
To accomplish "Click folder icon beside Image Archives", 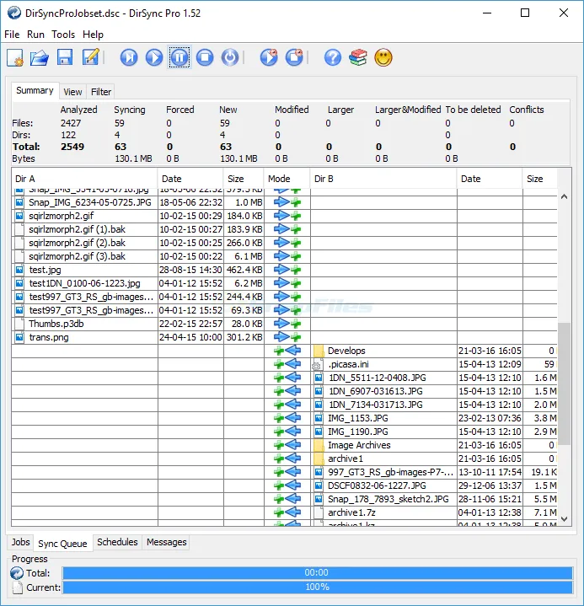I will [x=319, y=445].
